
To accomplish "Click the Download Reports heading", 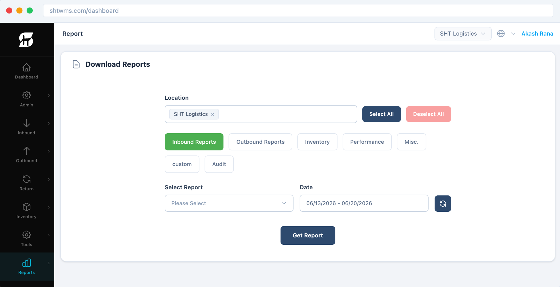I will 118,64.
